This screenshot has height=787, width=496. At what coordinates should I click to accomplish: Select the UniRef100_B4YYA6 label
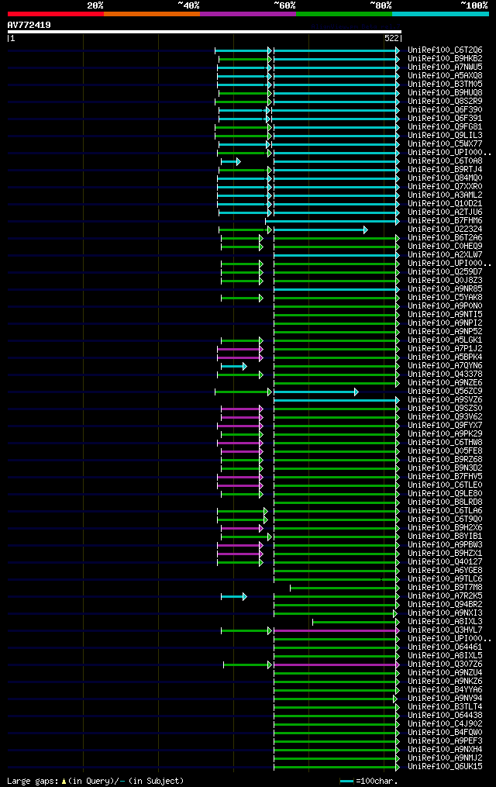click(x=445, y=690)
